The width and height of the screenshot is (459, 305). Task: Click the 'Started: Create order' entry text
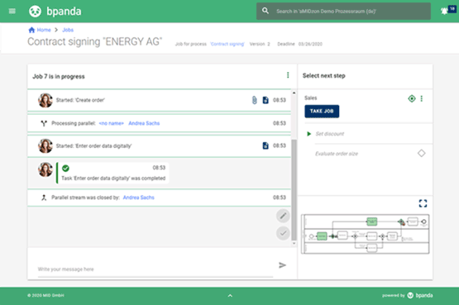[x=80, y=100]
